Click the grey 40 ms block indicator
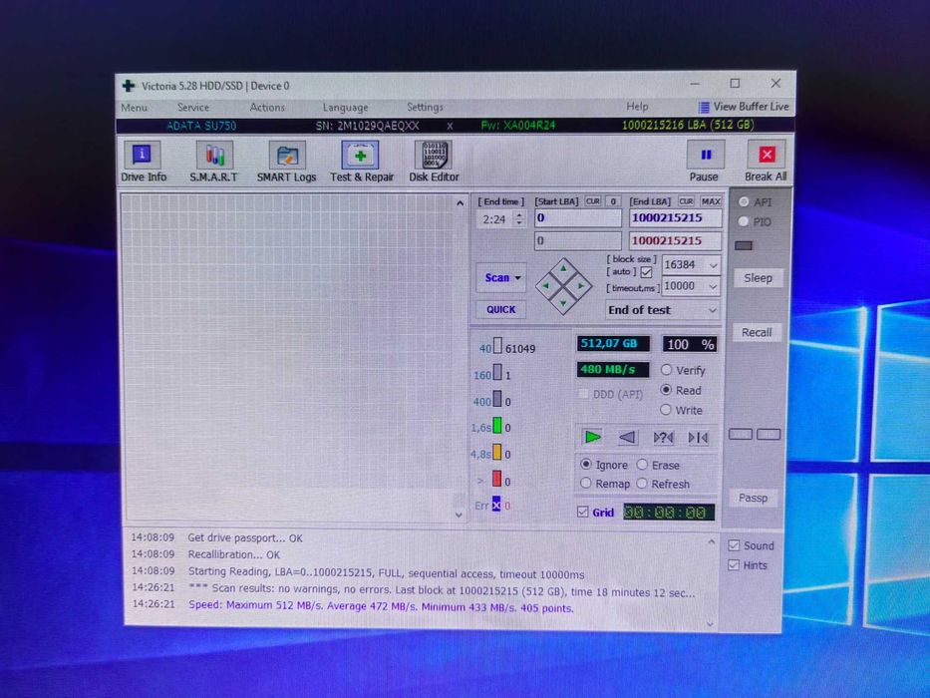Image resolution: width=930 pixels, height=698 pixels. (x=497, y=346)
